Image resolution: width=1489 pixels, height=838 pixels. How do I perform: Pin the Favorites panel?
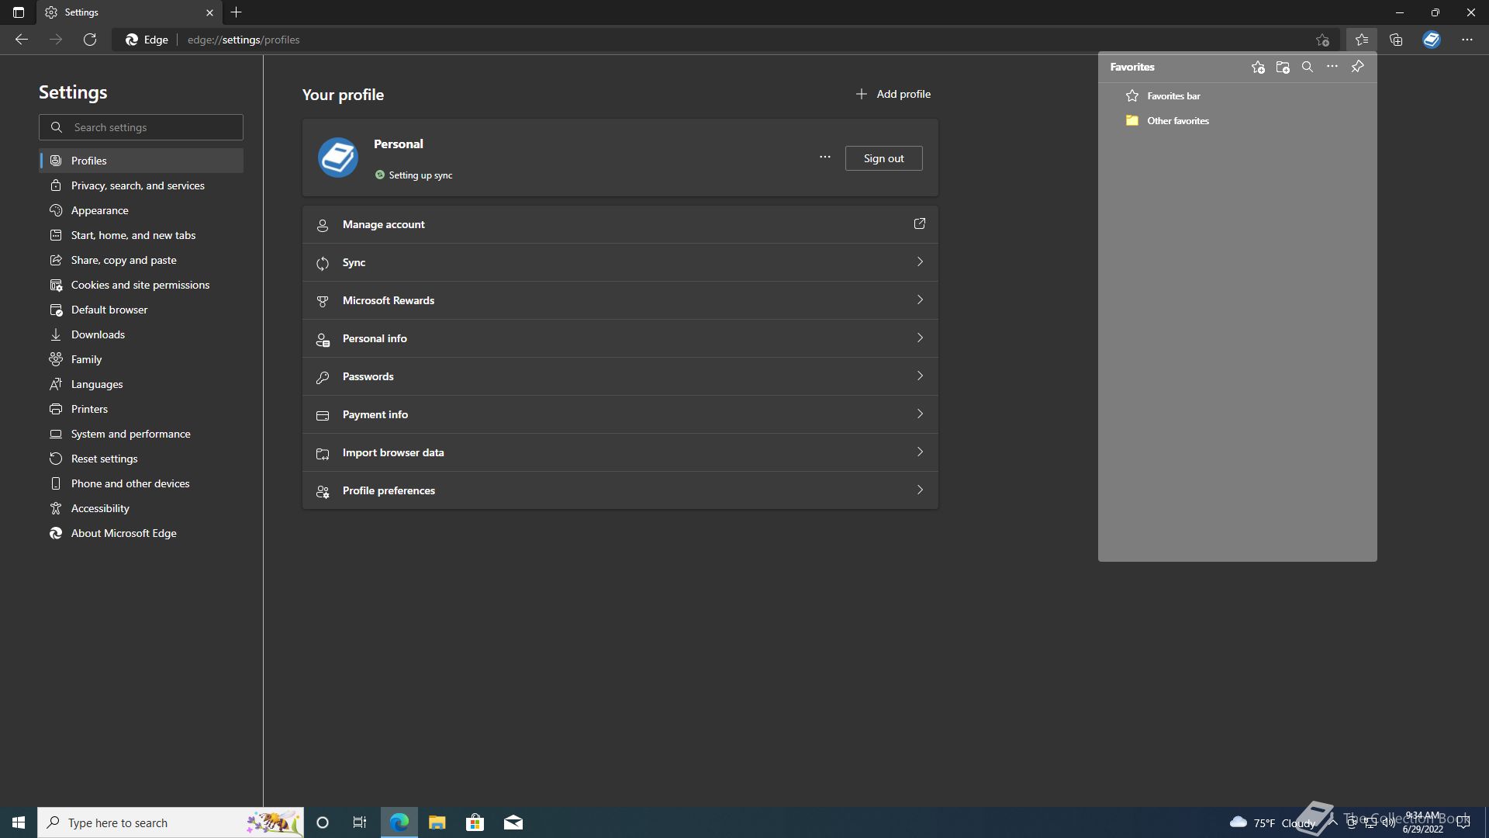[1357, 67]
